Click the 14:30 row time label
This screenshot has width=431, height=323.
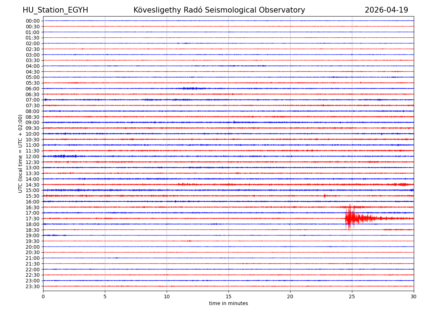pyautogui.click(x=32, y=185)
